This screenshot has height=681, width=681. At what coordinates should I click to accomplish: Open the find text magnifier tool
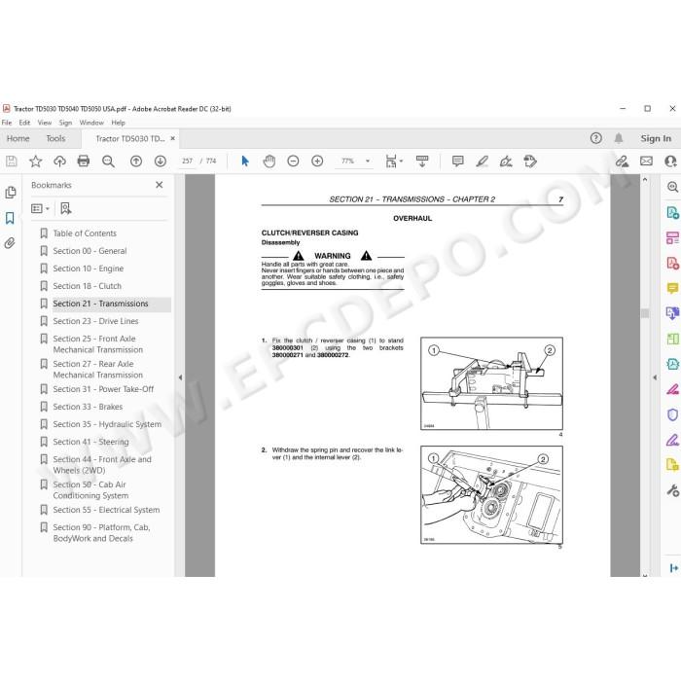108,161
